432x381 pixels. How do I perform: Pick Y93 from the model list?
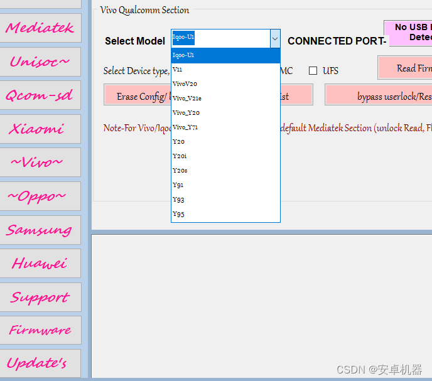[x=225, y=200]
